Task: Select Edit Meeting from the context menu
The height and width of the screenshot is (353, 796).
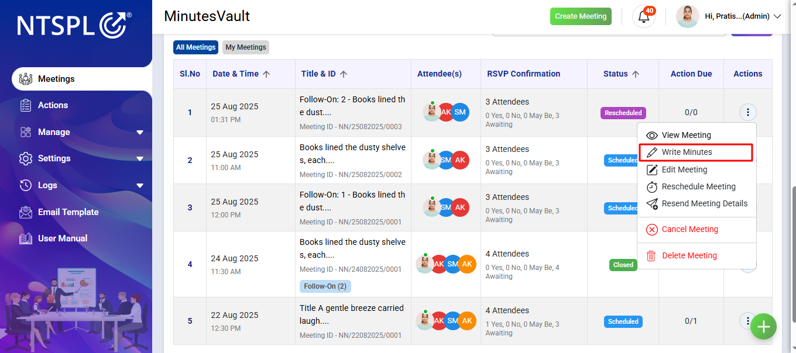Action: (x=696, y=169)
